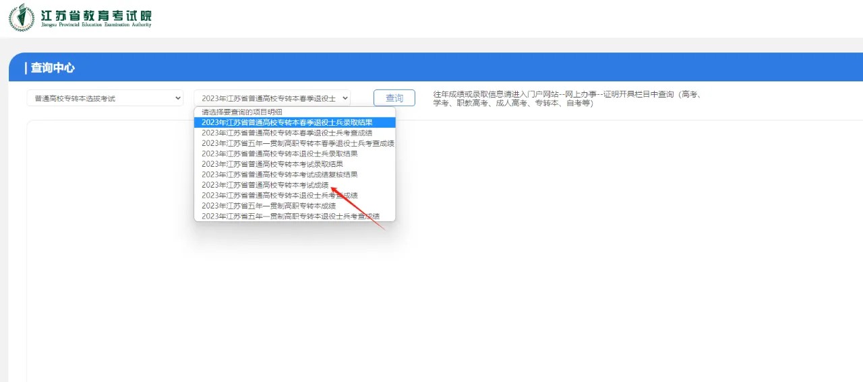Click the 查询中心 header title

[53, 68]
